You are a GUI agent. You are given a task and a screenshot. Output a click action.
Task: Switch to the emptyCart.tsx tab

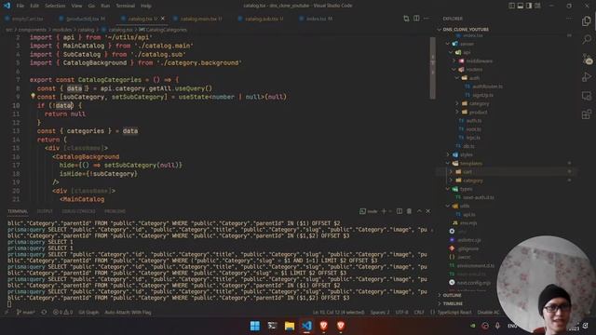(x=27, y=19)
